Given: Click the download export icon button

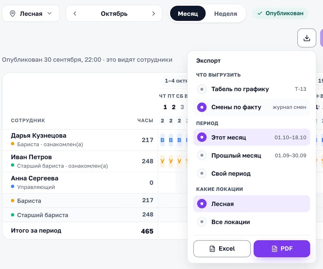Looking at the screenshot, I should 307,38.
